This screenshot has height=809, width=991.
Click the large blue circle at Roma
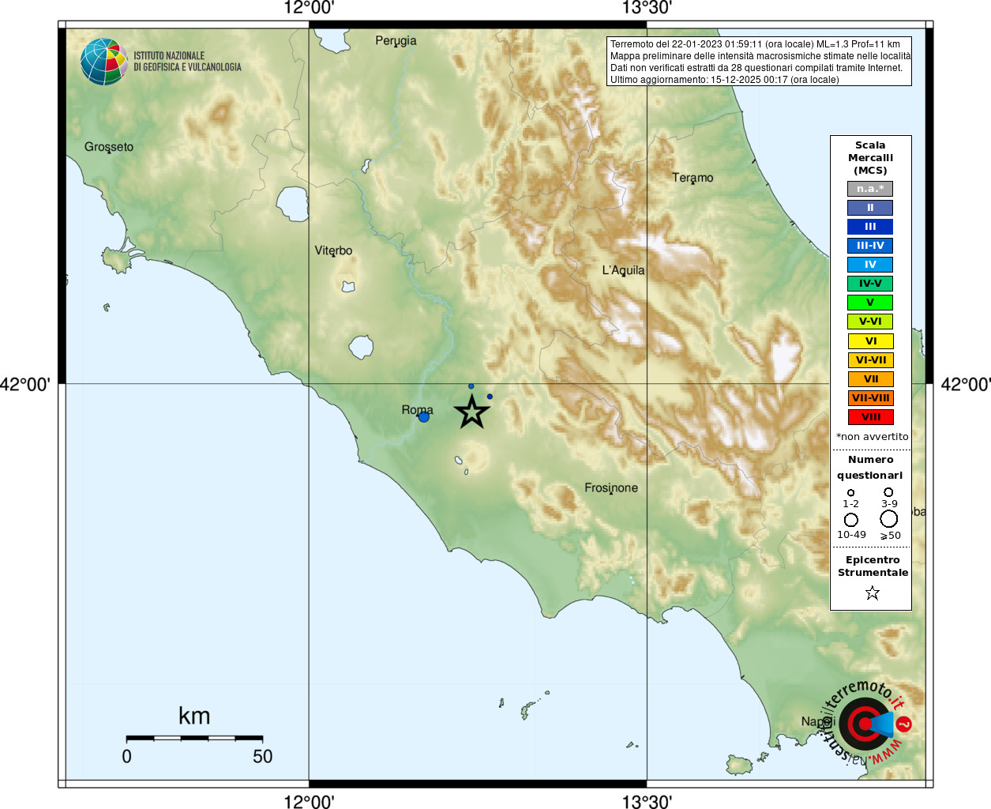[424, 416]
